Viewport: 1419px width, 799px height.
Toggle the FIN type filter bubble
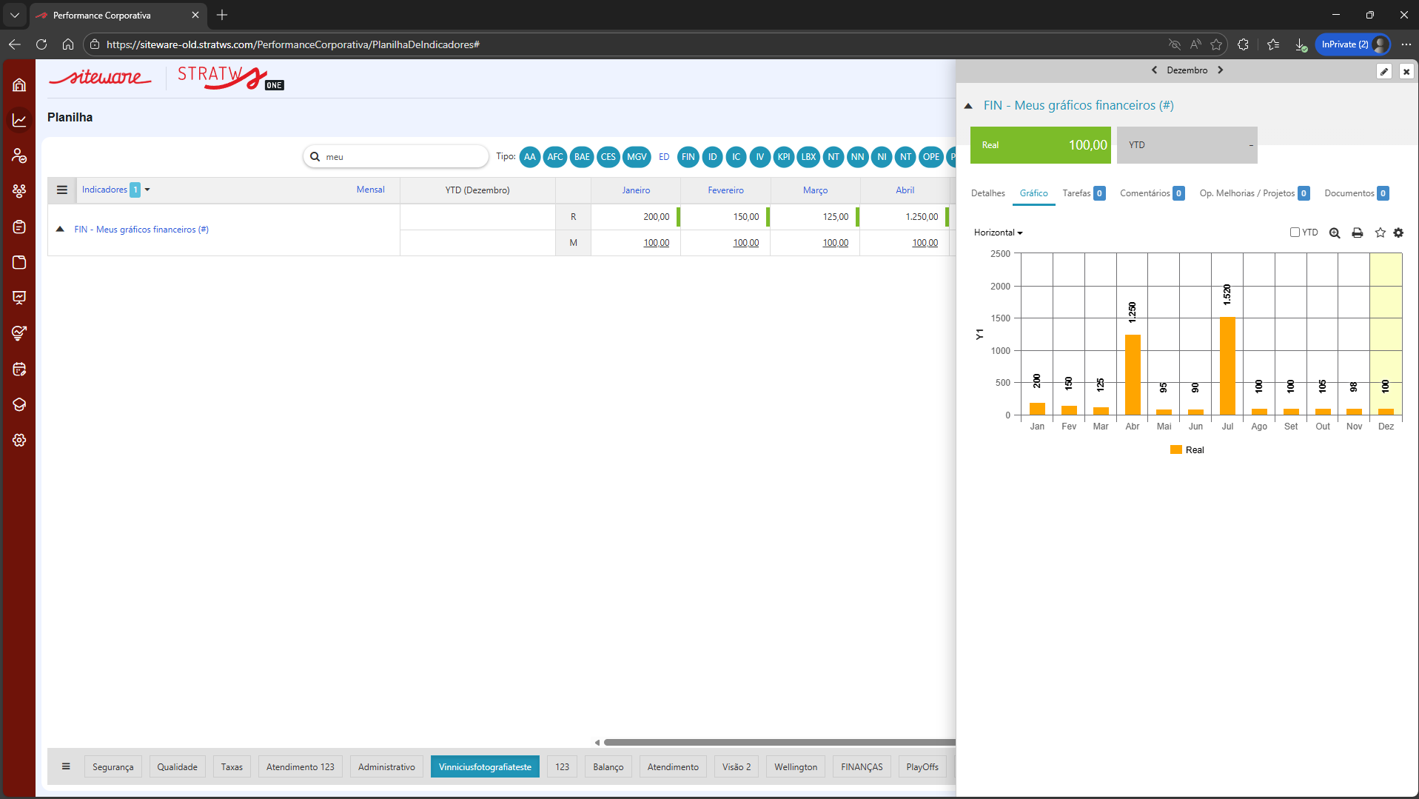point(688,157)
